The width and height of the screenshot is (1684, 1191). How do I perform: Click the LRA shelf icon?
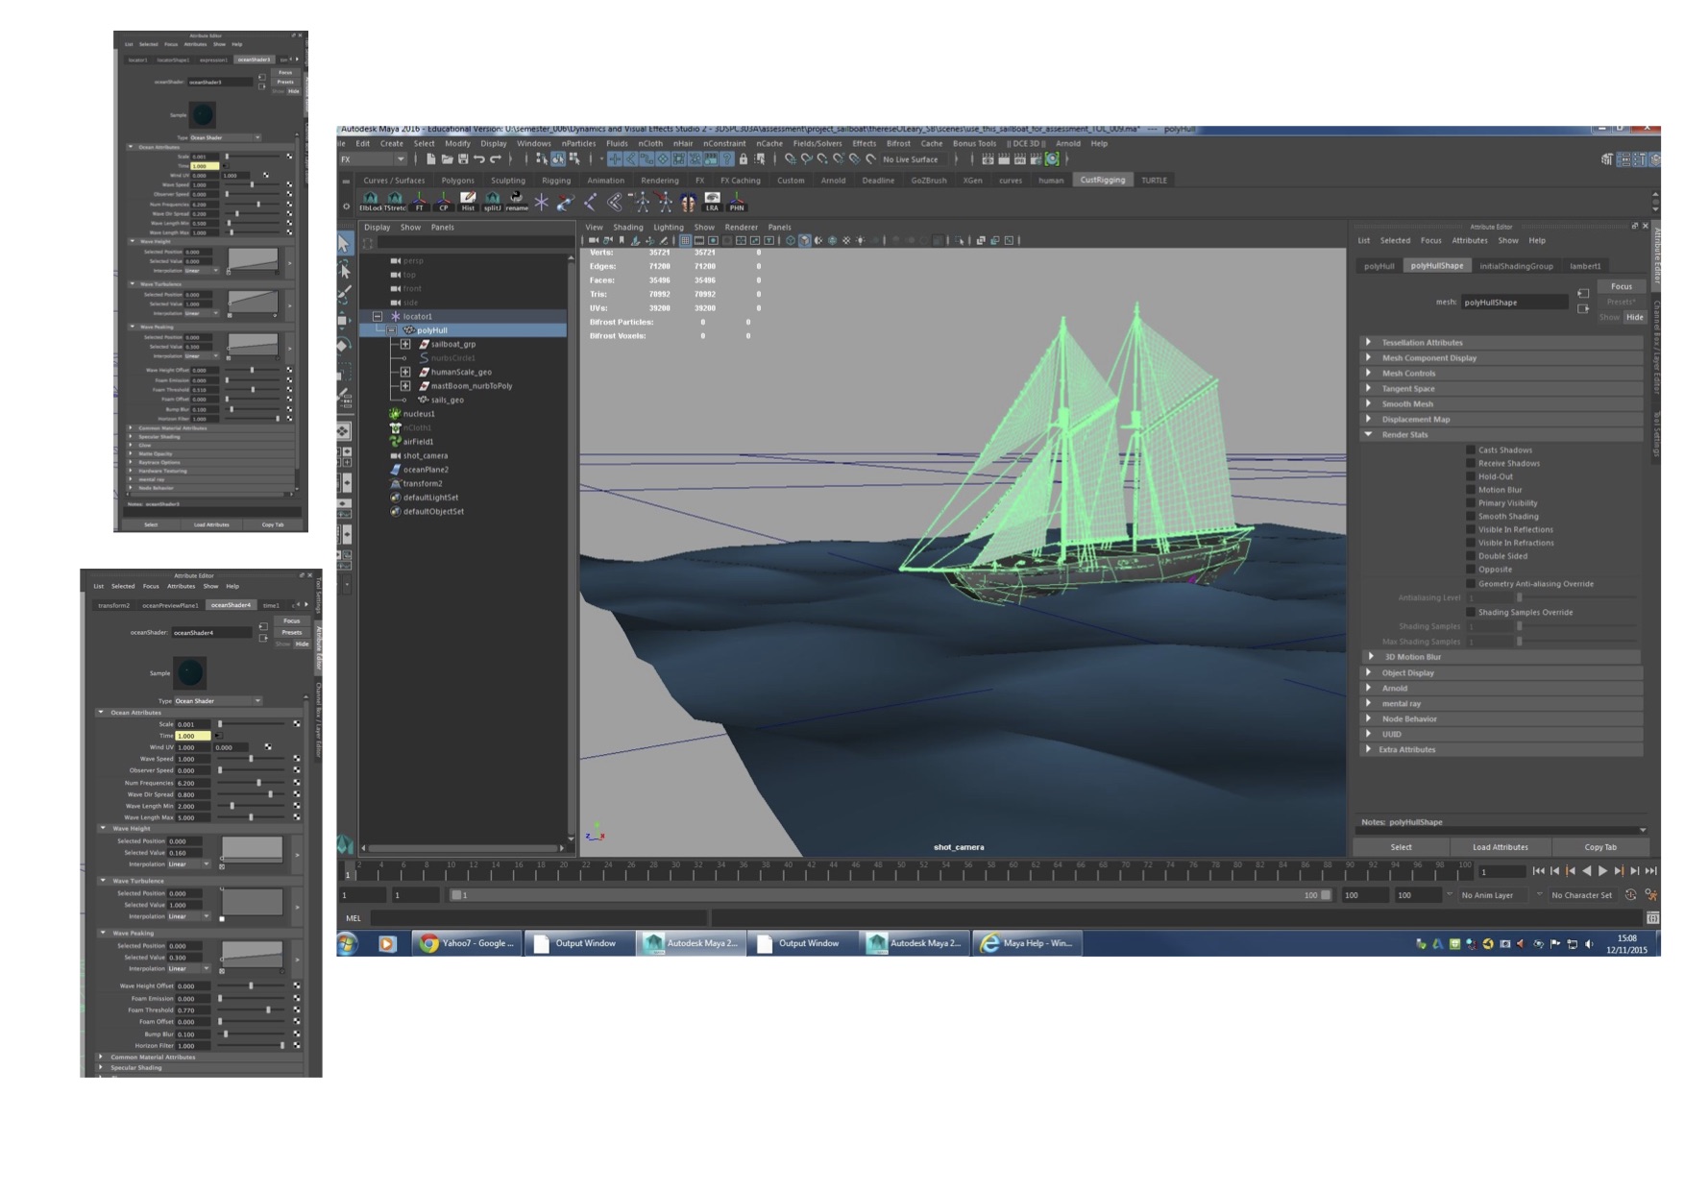[x=712, y=202]
